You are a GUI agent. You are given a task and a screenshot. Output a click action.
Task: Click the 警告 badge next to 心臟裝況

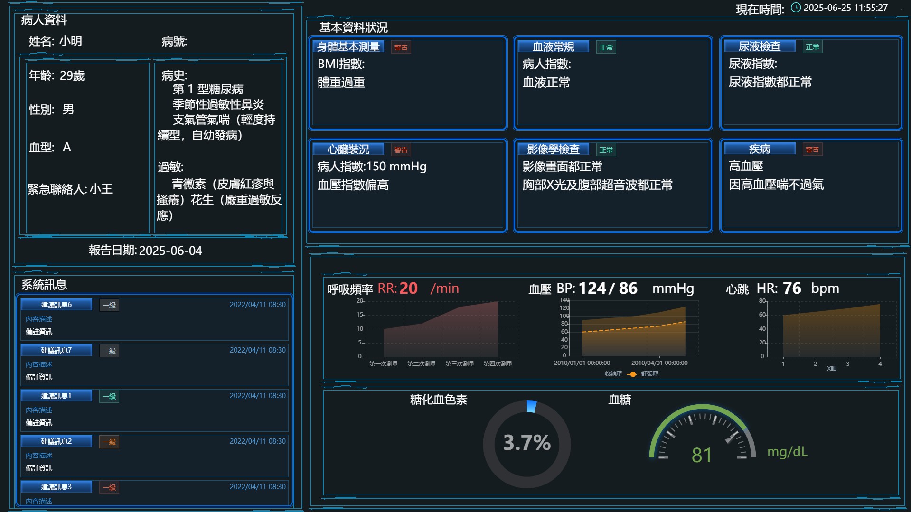(x=401, y=150)
